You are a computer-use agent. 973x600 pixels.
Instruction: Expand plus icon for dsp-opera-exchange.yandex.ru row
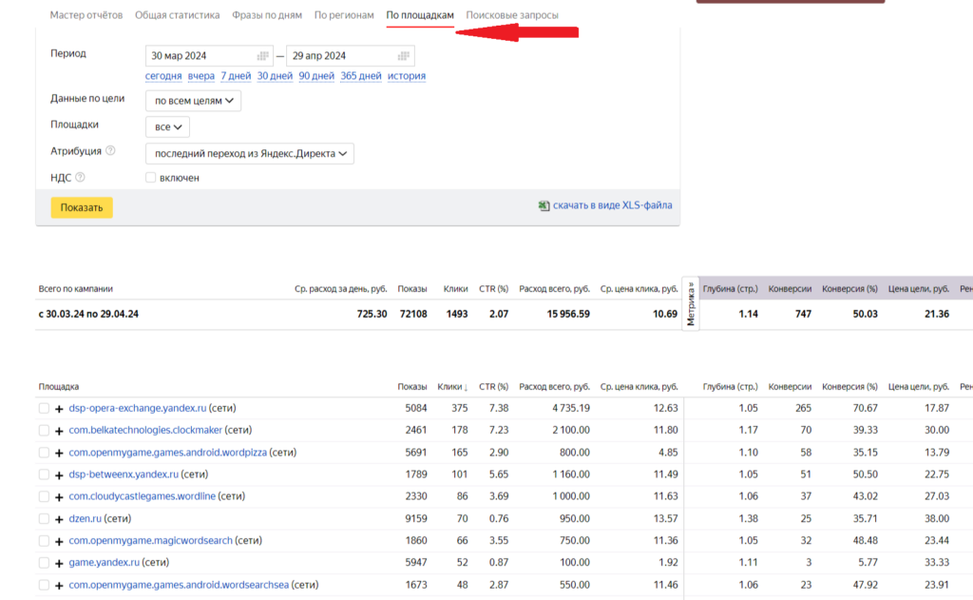click(x=59, y=408)
